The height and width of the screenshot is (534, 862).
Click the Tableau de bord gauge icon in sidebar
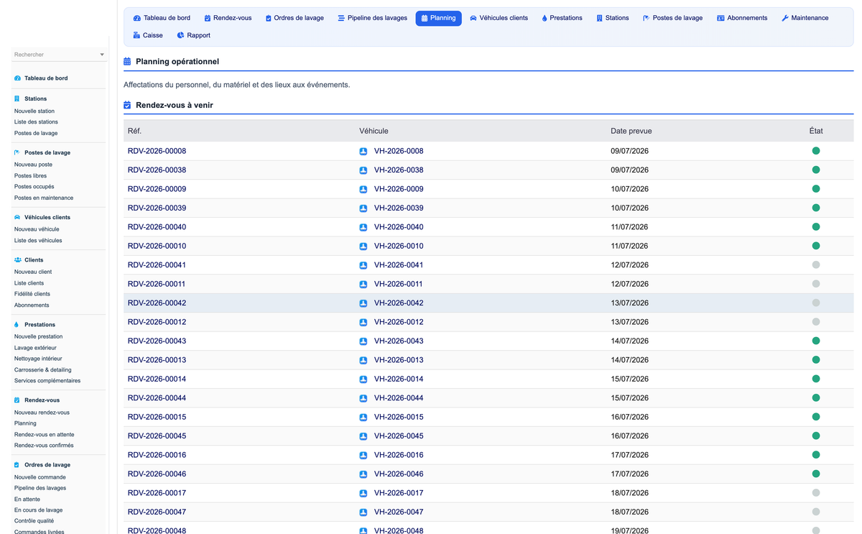[17, 78]
